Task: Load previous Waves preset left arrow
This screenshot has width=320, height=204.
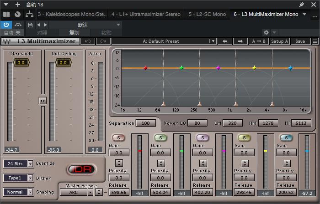Action: 225,41
